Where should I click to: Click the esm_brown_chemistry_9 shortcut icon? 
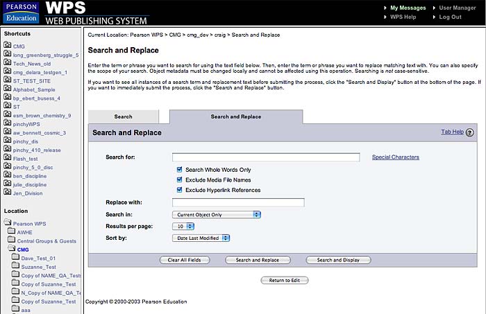tap(8, 114)
